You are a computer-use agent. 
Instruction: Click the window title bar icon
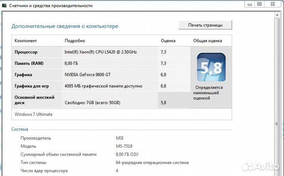(x=4, y=5)
